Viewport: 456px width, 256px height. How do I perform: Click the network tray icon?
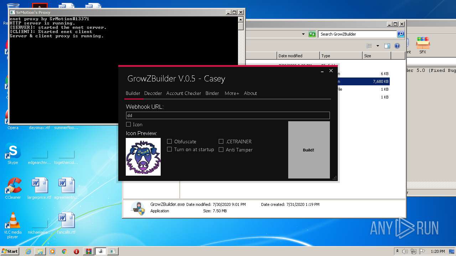[x=413, y=251]
